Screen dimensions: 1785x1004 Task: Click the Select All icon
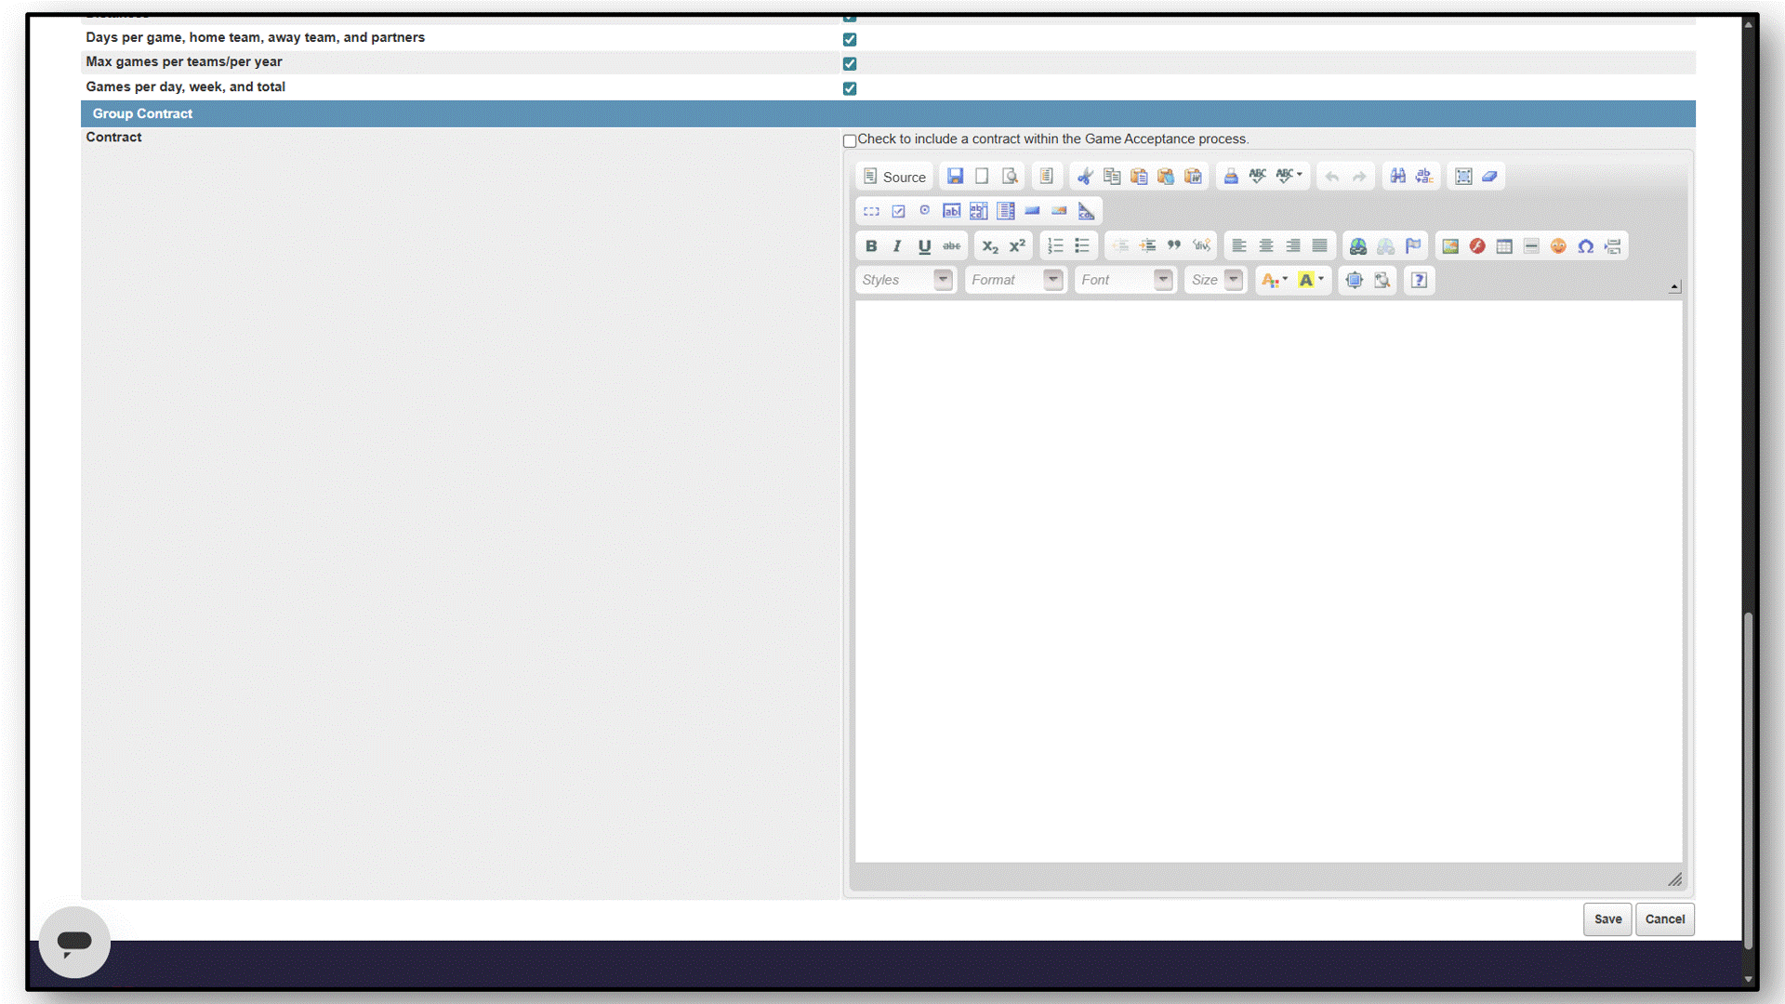pos(1463,177)
